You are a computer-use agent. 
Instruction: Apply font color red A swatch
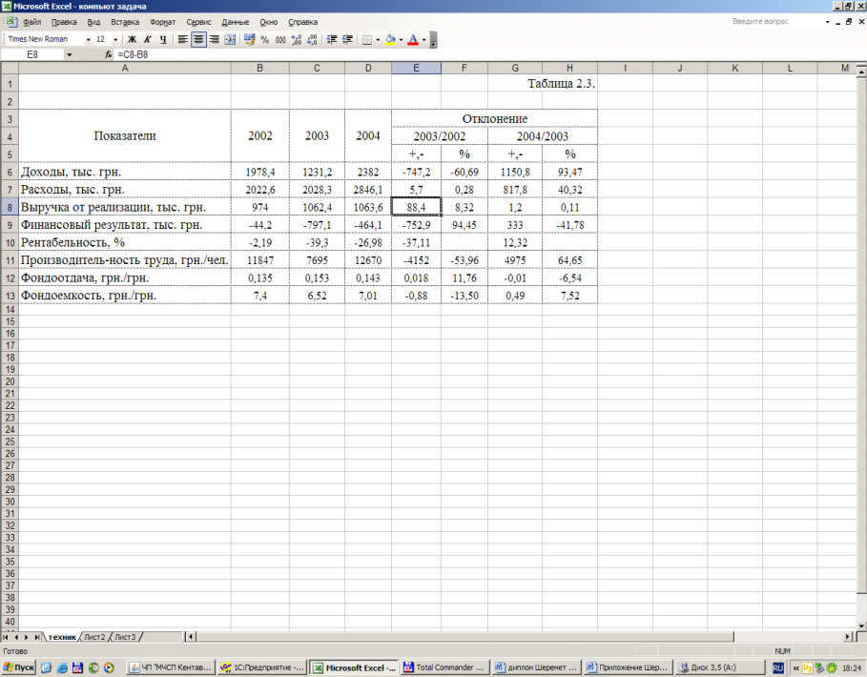(x=412, y=39)
